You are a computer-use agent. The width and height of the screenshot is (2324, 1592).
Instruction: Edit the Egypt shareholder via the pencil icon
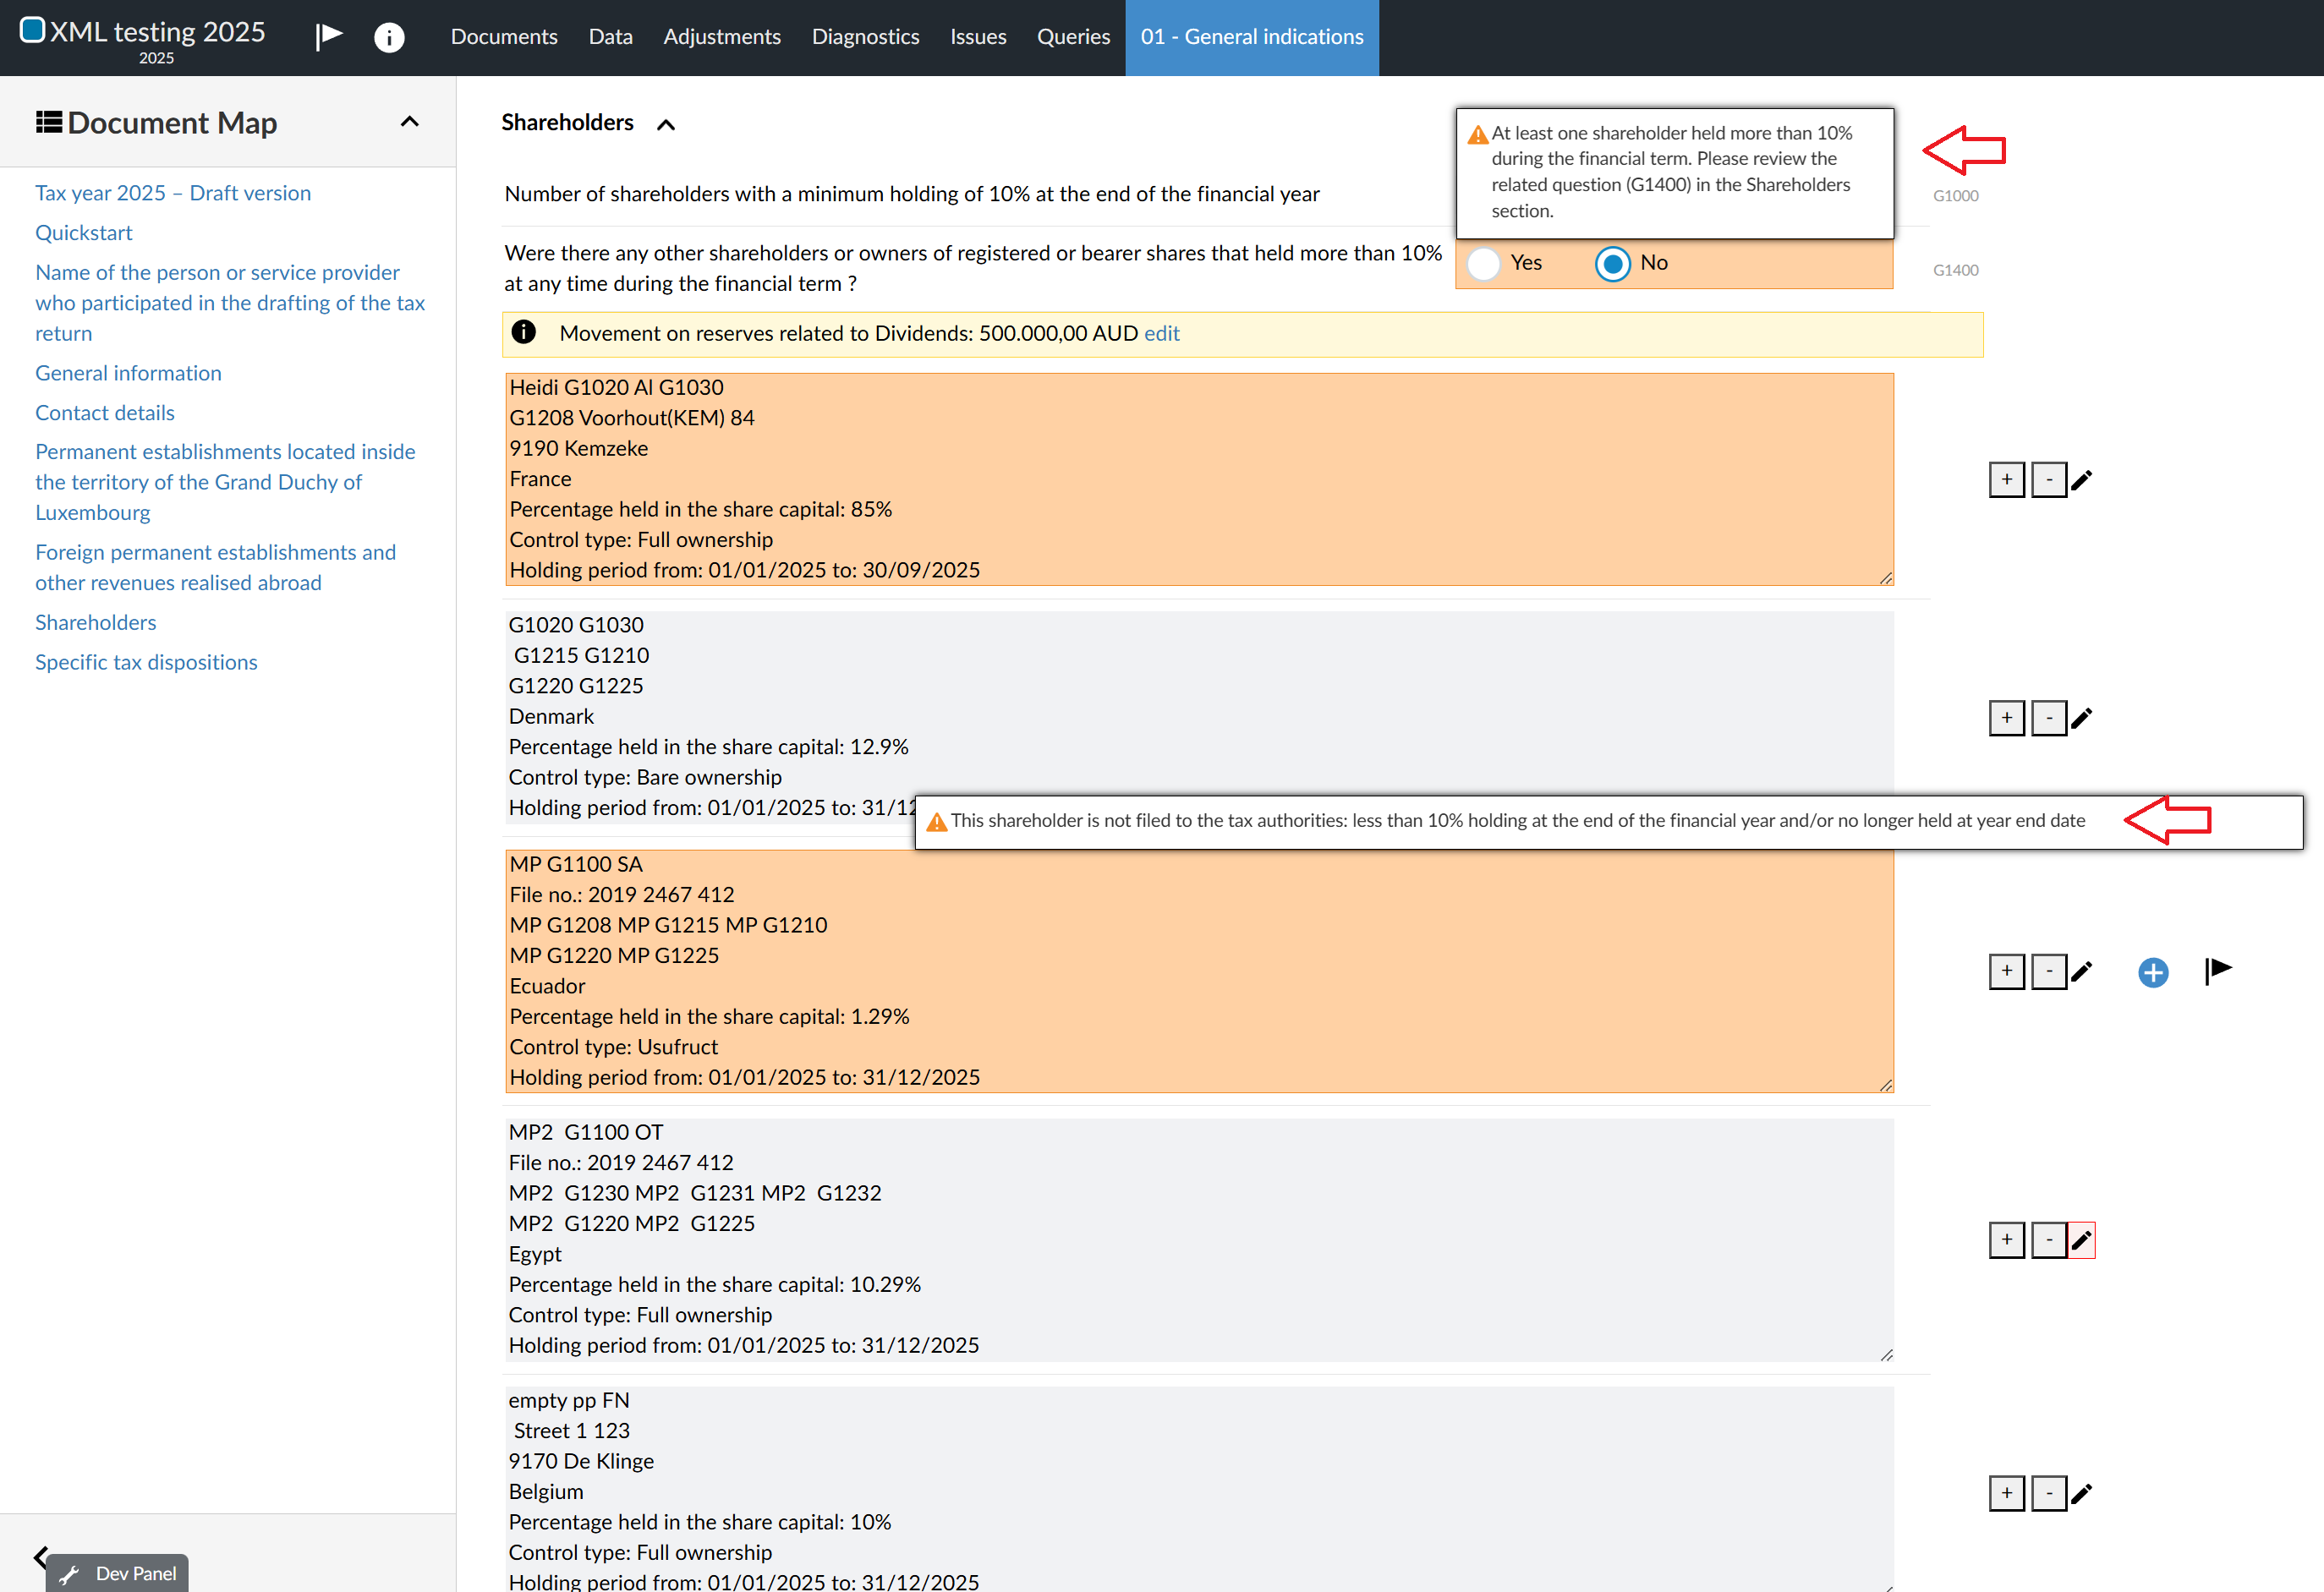coord(2081,1240)
